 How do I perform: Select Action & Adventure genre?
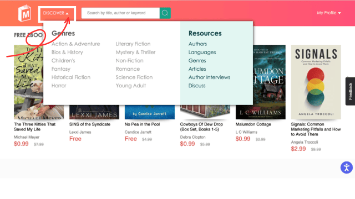[x=75, y=44]
